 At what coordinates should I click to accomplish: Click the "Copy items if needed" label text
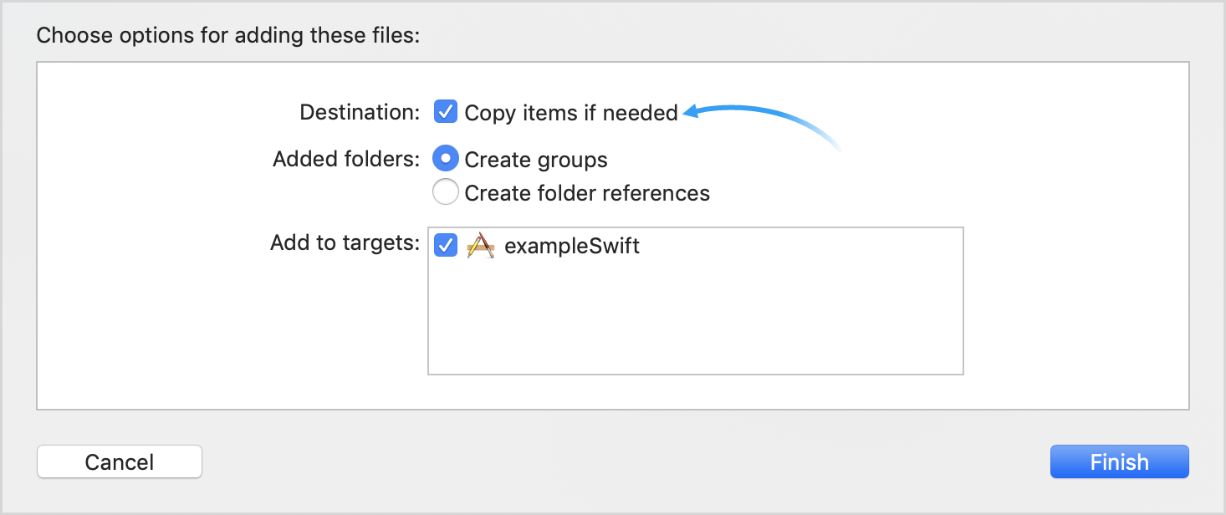(x=571, y=113)
